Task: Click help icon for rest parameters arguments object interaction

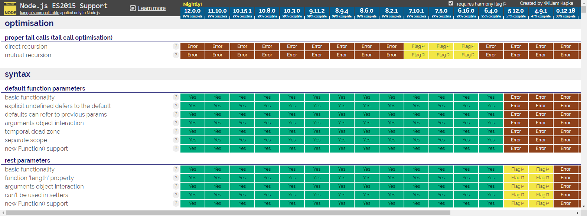Action: 176,186
